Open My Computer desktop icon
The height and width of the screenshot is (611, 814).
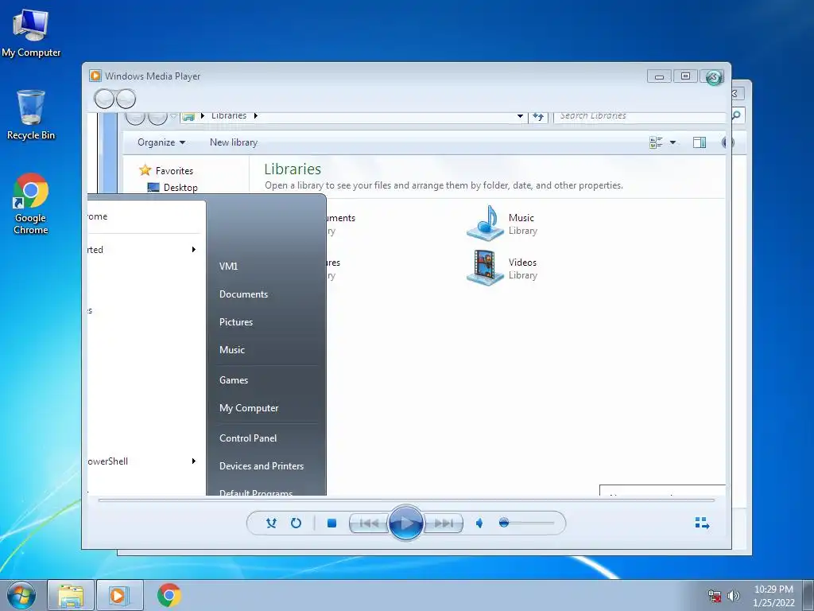coord(31,33)
